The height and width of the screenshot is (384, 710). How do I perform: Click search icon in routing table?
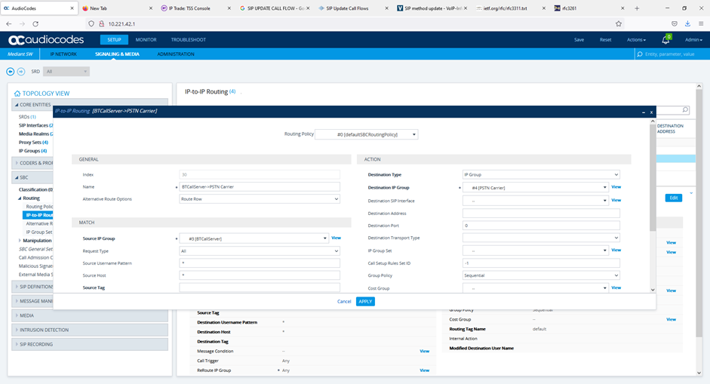point(685,109)
